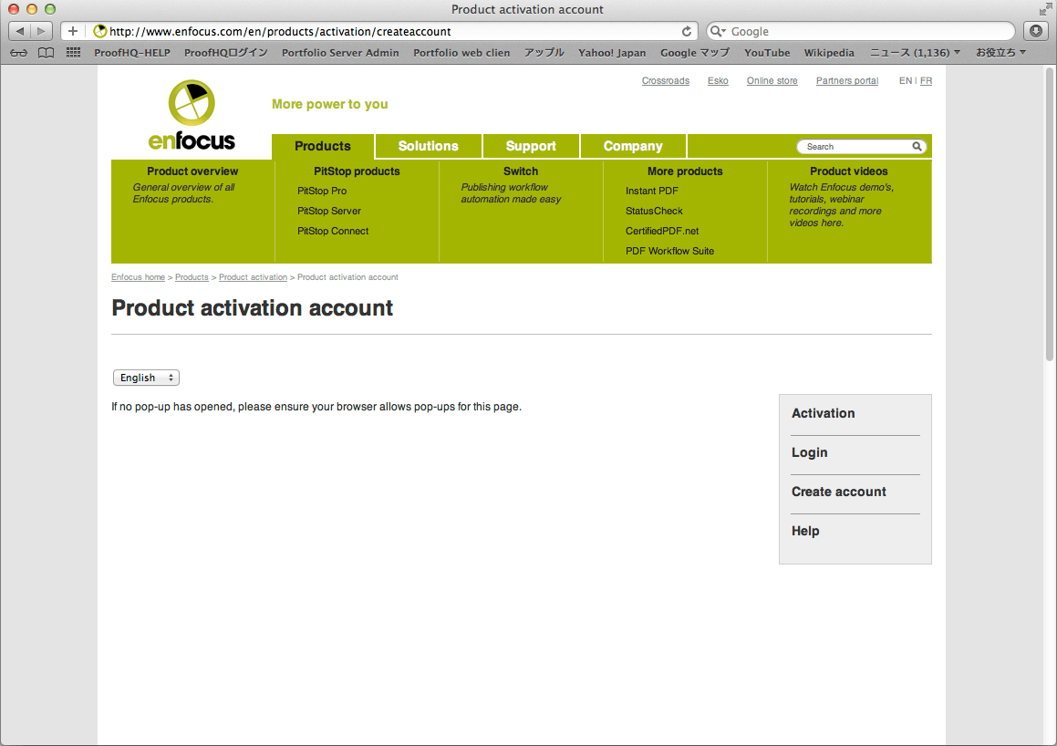Click the add bookmark plus button

click(73, 31)
